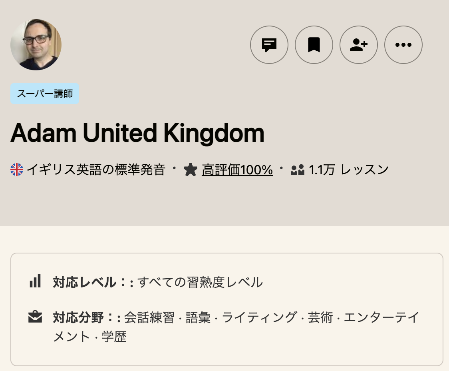The height and width of the screenshot is (371, 449).
Task: Select the スーパー講師 badge
Action: pyautogui.click(x=44, y=93)
